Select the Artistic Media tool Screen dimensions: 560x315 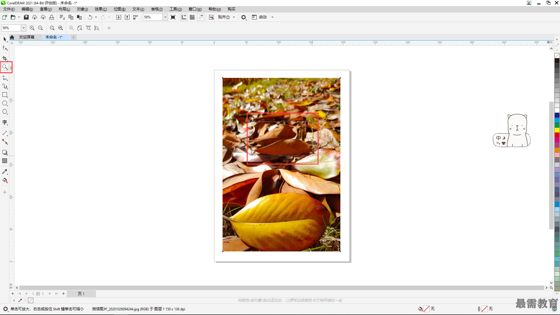click(5, 86)
